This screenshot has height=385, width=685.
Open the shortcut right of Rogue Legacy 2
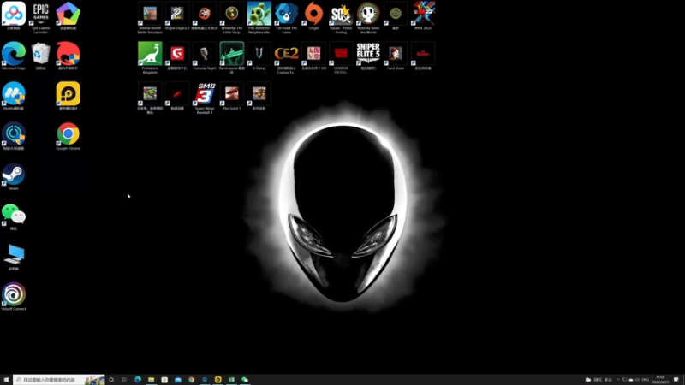click(x=205, y=15)
